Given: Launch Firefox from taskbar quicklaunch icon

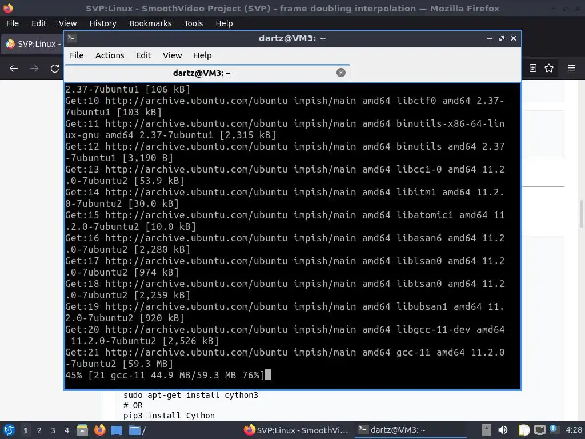Looking at the screenshot, I should pos(99,430).
